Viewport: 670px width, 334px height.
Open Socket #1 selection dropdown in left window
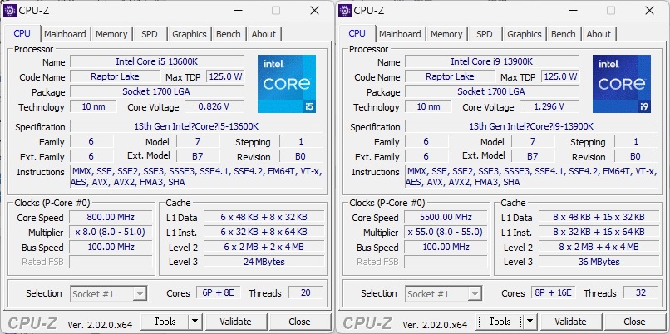tap(109, 294)
